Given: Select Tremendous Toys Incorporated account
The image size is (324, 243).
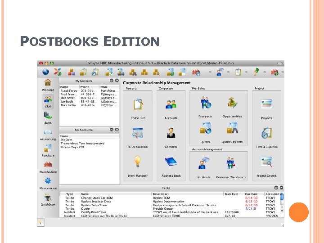Looking at the screenshot, I should (89, 144).
